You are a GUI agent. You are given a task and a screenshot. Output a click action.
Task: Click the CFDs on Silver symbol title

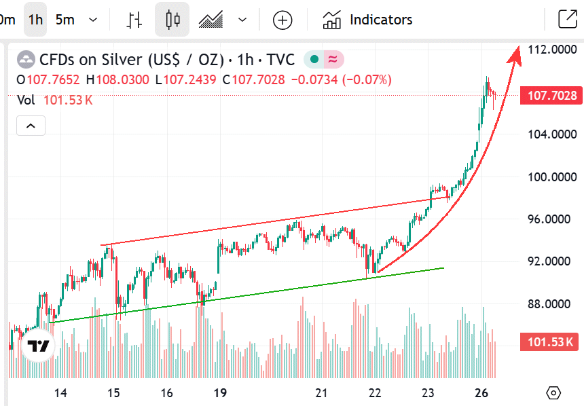pyautogui.click(x=130, y=60)
